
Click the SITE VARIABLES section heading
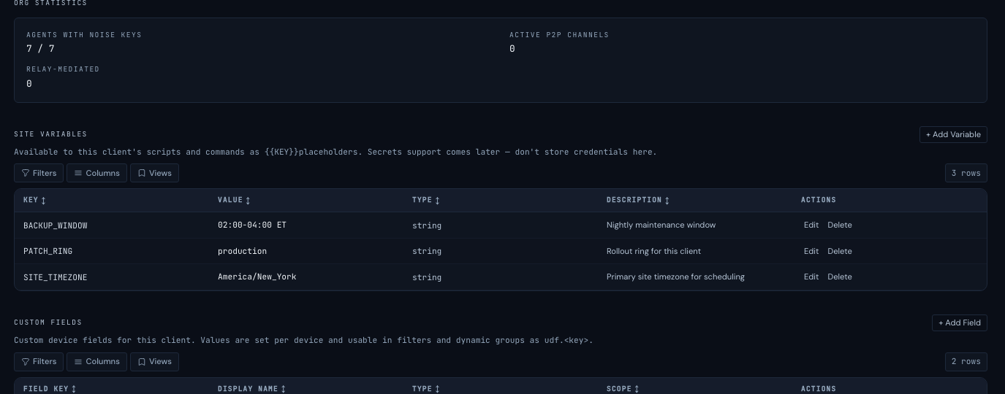coord(50,134)
